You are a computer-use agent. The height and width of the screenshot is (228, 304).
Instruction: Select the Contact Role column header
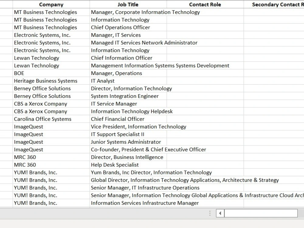coord(205,5)
